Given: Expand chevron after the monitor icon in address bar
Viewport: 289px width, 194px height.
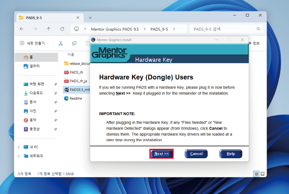Looking at the screenshot, I should tap(85, 29).
